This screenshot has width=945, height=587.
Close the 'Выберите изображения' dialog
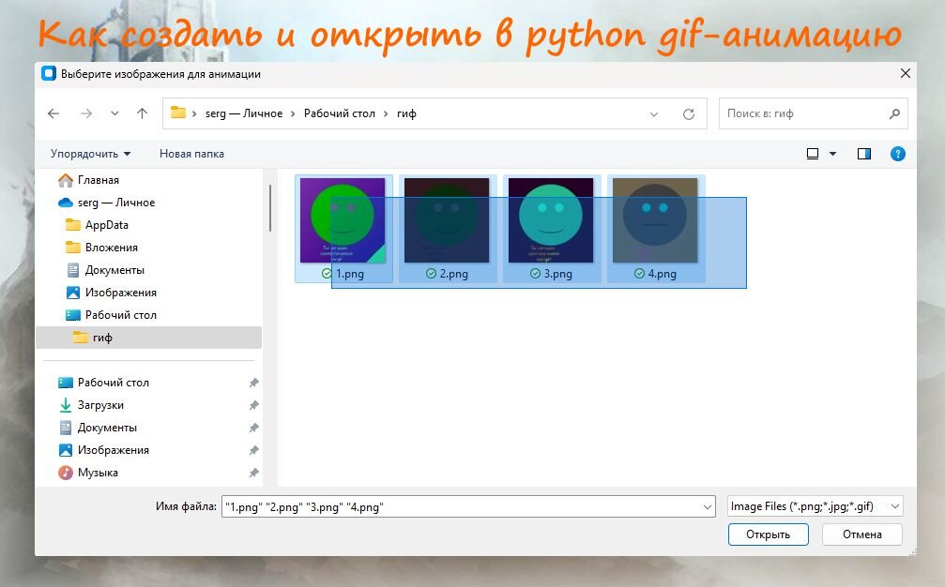[x=905, y=73]
